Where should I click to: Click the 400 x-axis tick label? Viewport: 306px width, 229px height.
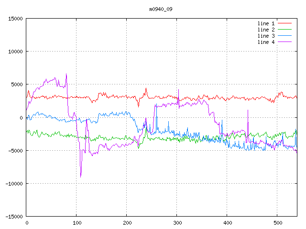point(227,223)
